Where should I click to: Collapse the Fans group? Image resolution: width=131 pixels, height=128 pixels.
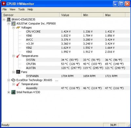tap(13, 72)
